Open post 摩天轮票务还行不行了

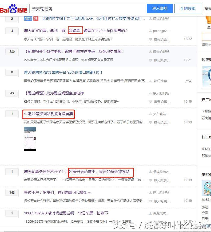coord(77,172)
